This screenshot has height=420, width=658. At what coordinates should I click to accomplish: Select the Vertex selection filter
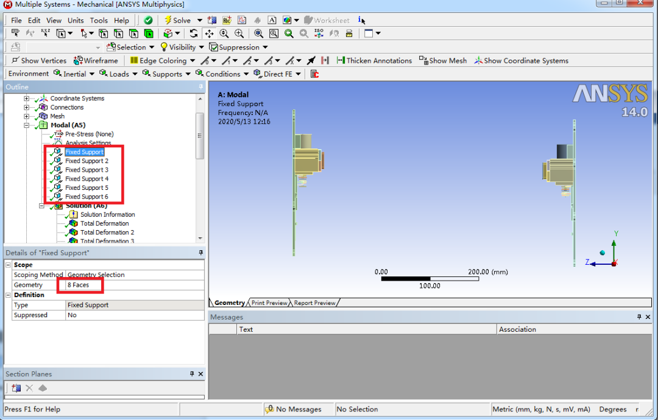click(103, 33)
